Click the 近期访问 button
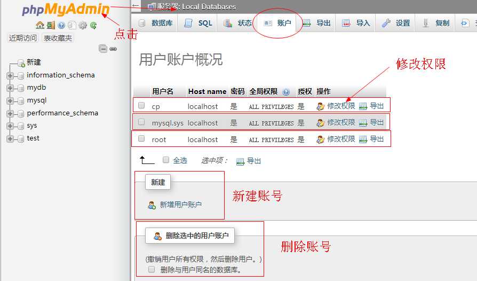 pos(23,38)
